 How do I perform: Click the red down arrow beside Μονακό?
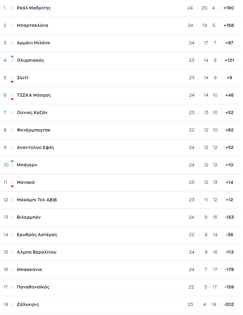click(12, 187)
